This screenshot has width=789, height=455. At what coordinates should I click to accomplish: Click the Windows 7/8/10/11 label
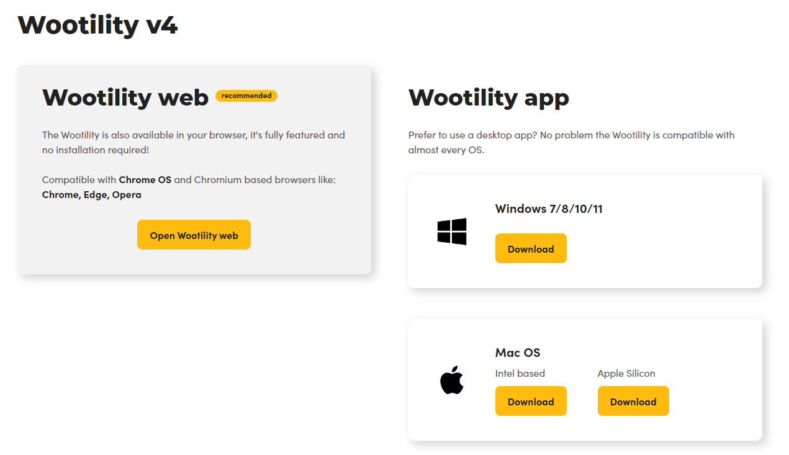549,209
